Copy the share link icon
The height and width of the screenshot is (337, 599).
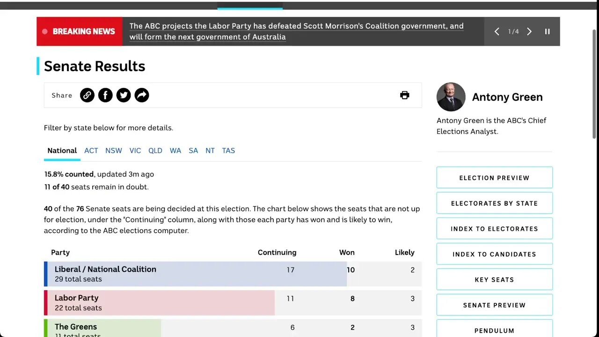tap(87, 95)
